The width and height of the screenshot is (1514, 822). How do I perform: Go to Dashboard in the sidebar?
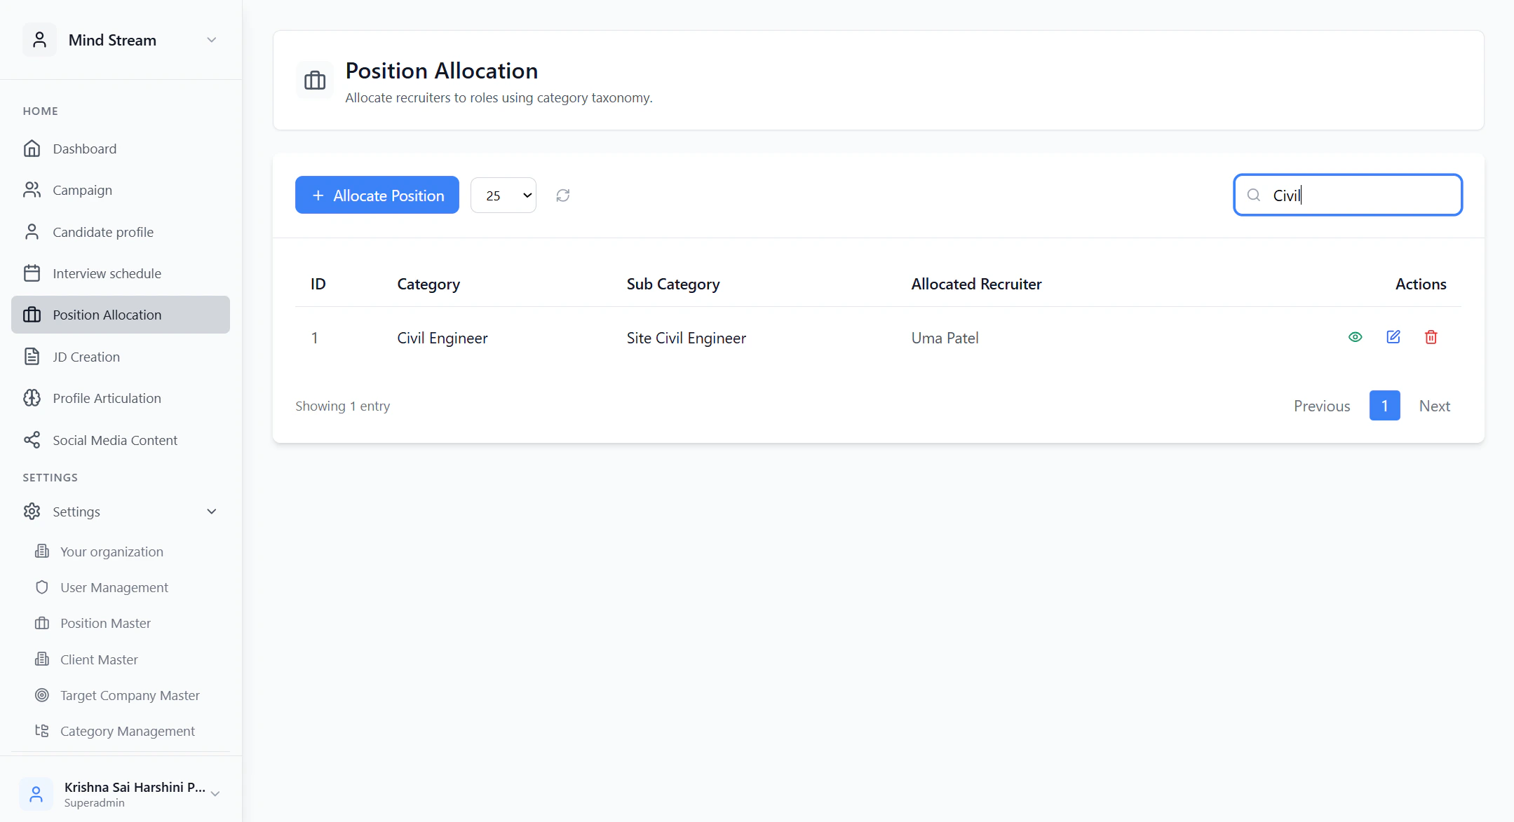(x=84, y=149)
